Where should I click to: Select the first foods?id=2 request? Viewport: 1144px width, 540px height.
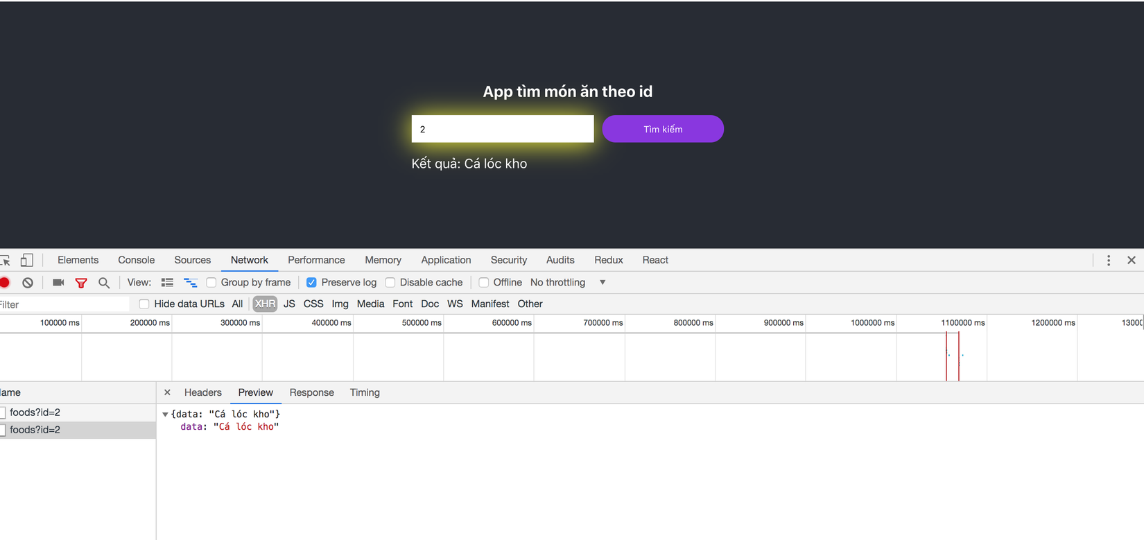[78, 413]
